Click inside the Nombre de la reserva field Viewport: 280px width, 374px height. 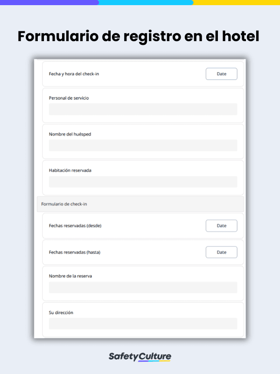coord(142,287)
